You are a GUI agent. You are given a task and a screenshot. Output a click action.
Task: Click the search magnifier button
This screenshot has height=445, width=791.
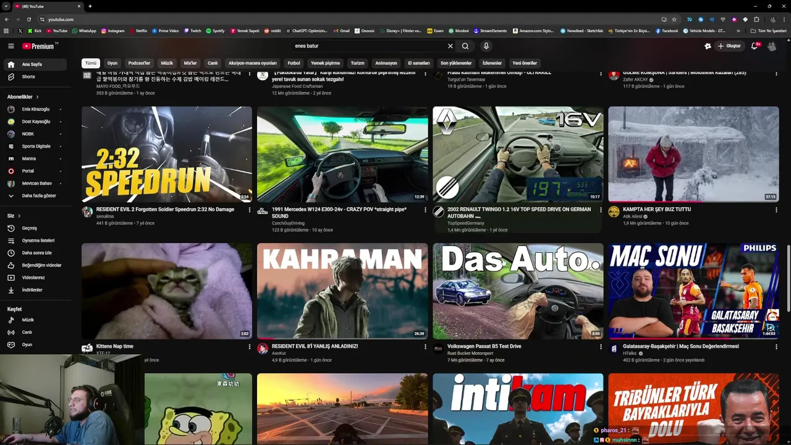coord(465,46)
